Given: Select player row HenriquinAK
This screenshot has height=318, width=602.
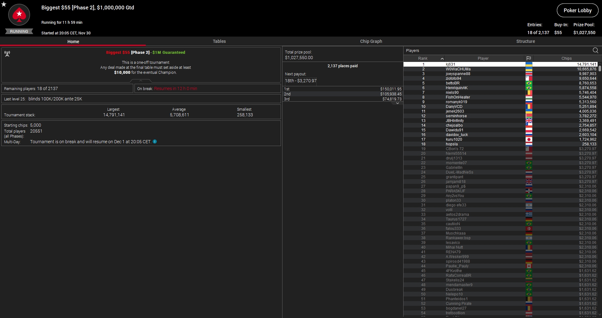Looking at the screenshot, I should (500, 88).
